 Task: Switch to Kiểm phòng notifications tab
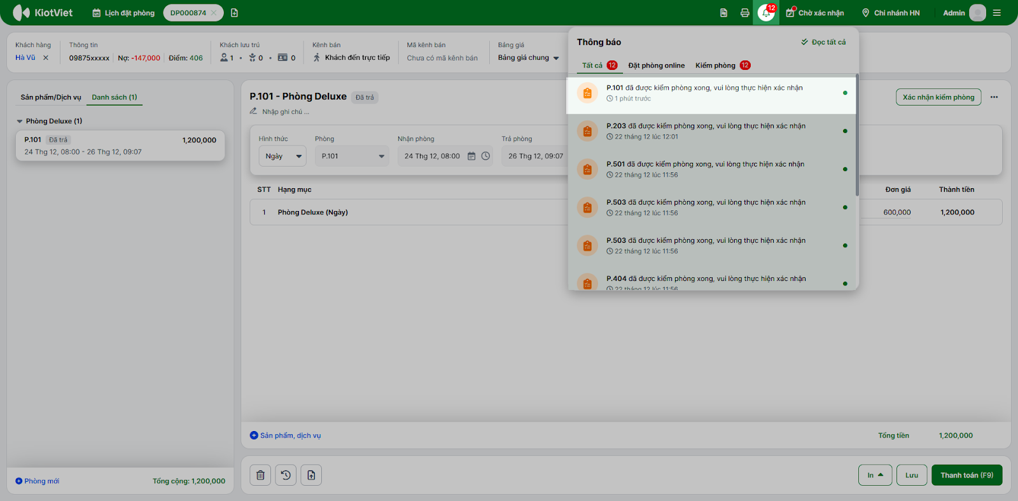[723, 65]
